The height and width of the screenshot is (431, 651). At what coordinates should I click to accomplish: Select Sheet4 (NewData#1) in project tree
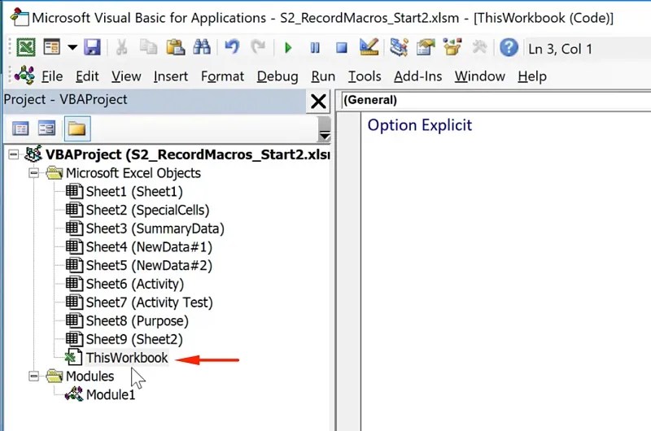149,247
